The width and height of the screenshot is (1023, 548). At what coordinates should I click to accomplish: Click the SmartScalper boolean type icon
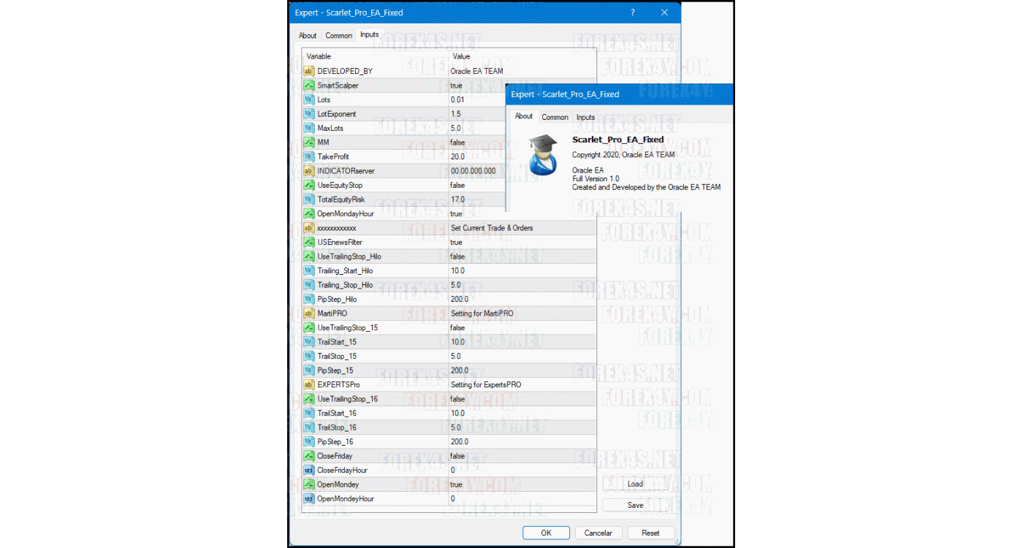coord(309,85)
